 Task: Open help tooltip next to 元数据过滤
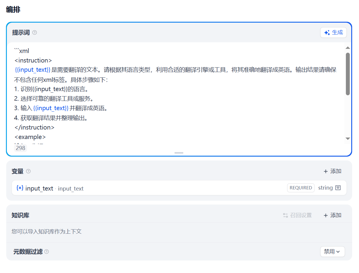click(x=47, y=252)
